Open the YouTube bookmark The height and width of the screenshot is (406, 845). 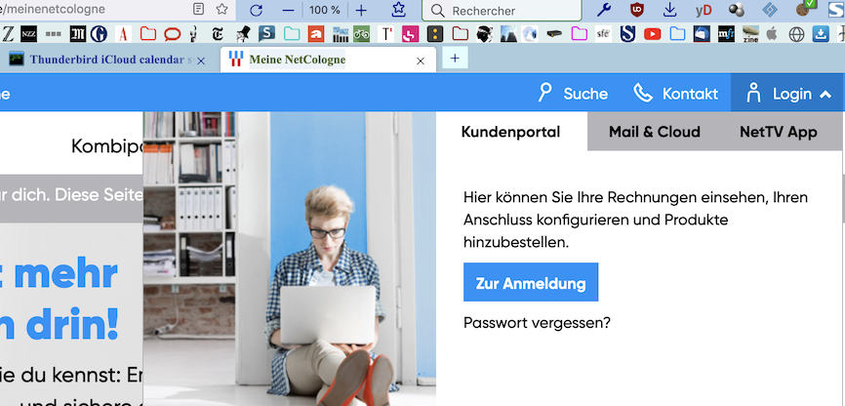[652, 34]
